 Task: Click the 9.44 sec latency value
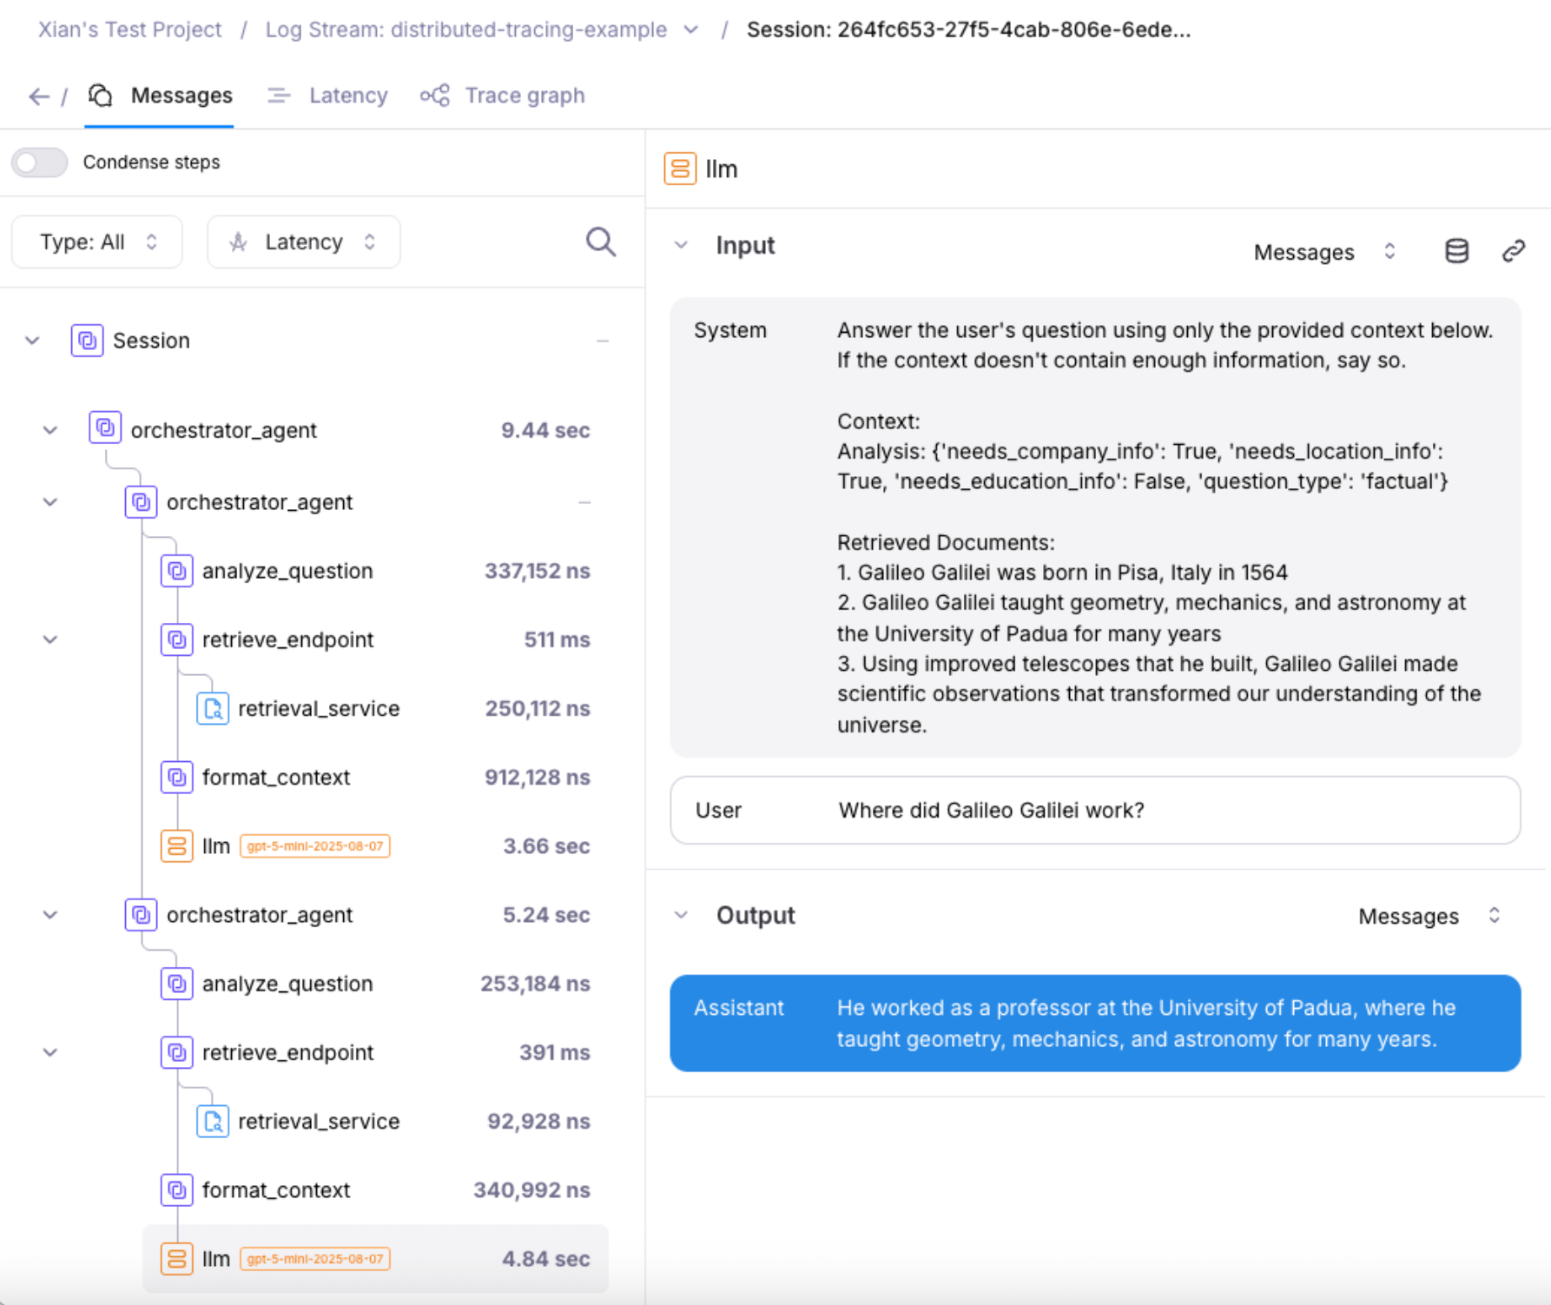[x=545, y=430]
